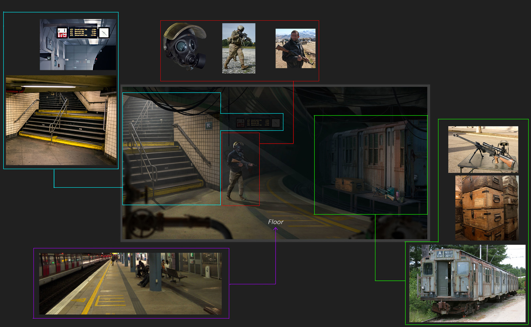Click the gas mask with helmet image

click(185, 46)
